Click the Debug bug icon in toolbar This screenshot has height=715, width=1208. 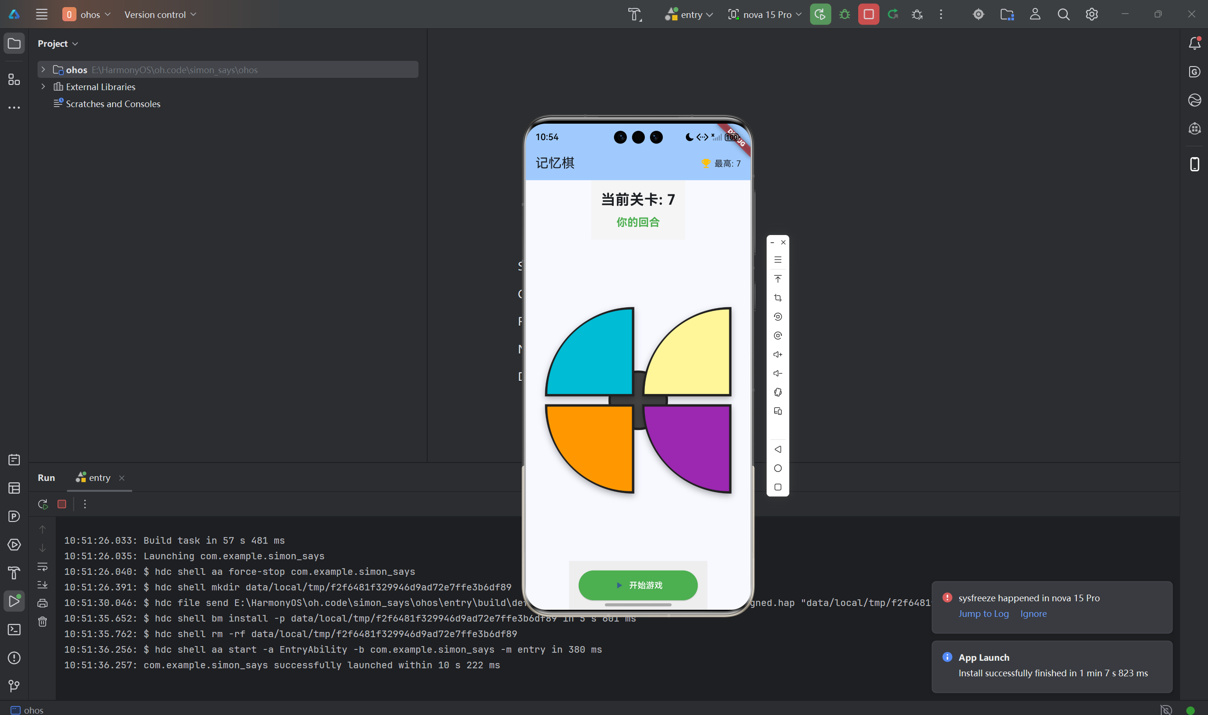(844, 15)
